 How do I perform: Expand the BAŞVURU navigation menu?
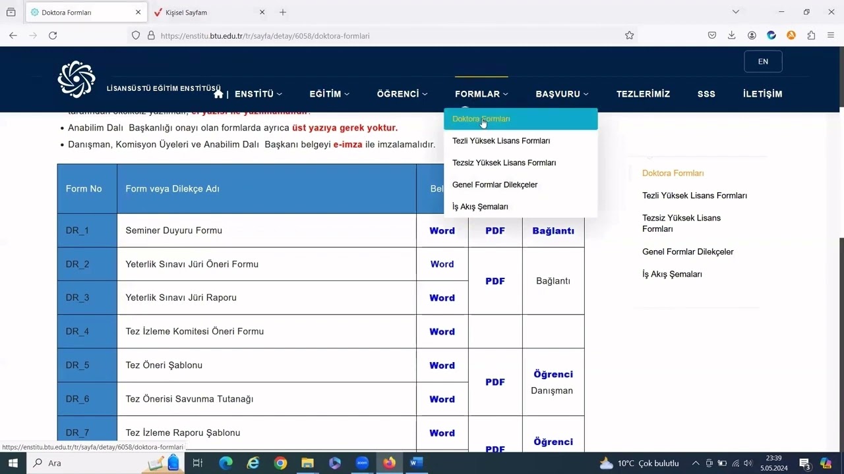click(562, 94)
